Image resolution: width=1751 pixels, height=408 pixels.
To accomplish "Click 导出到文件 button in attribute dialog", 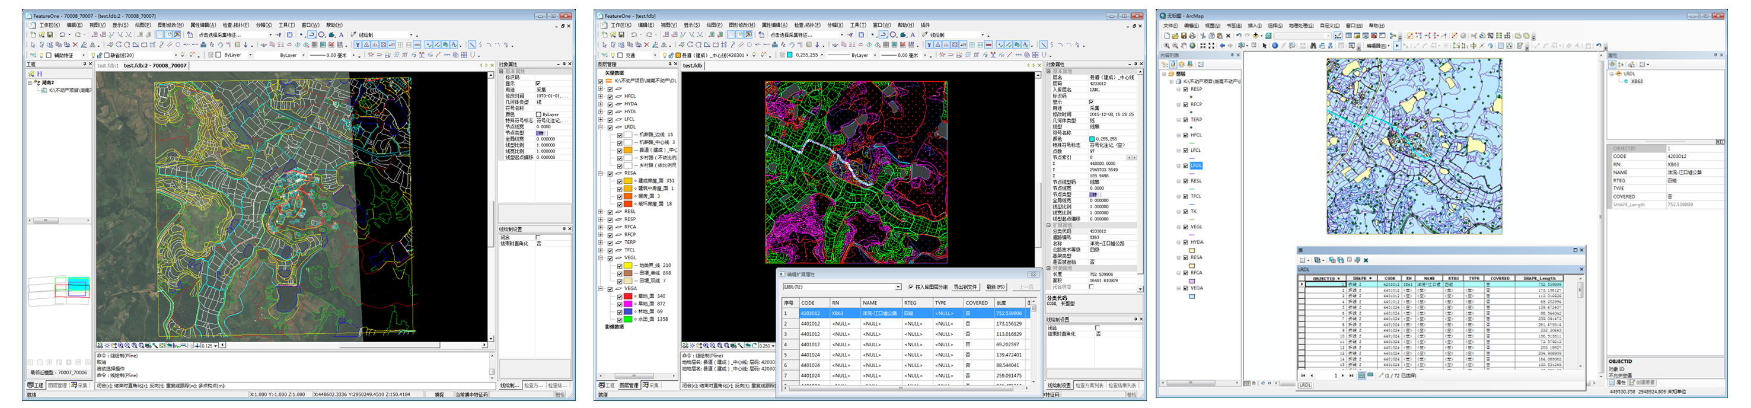I will pyautogui.click(x=966, y=288).
